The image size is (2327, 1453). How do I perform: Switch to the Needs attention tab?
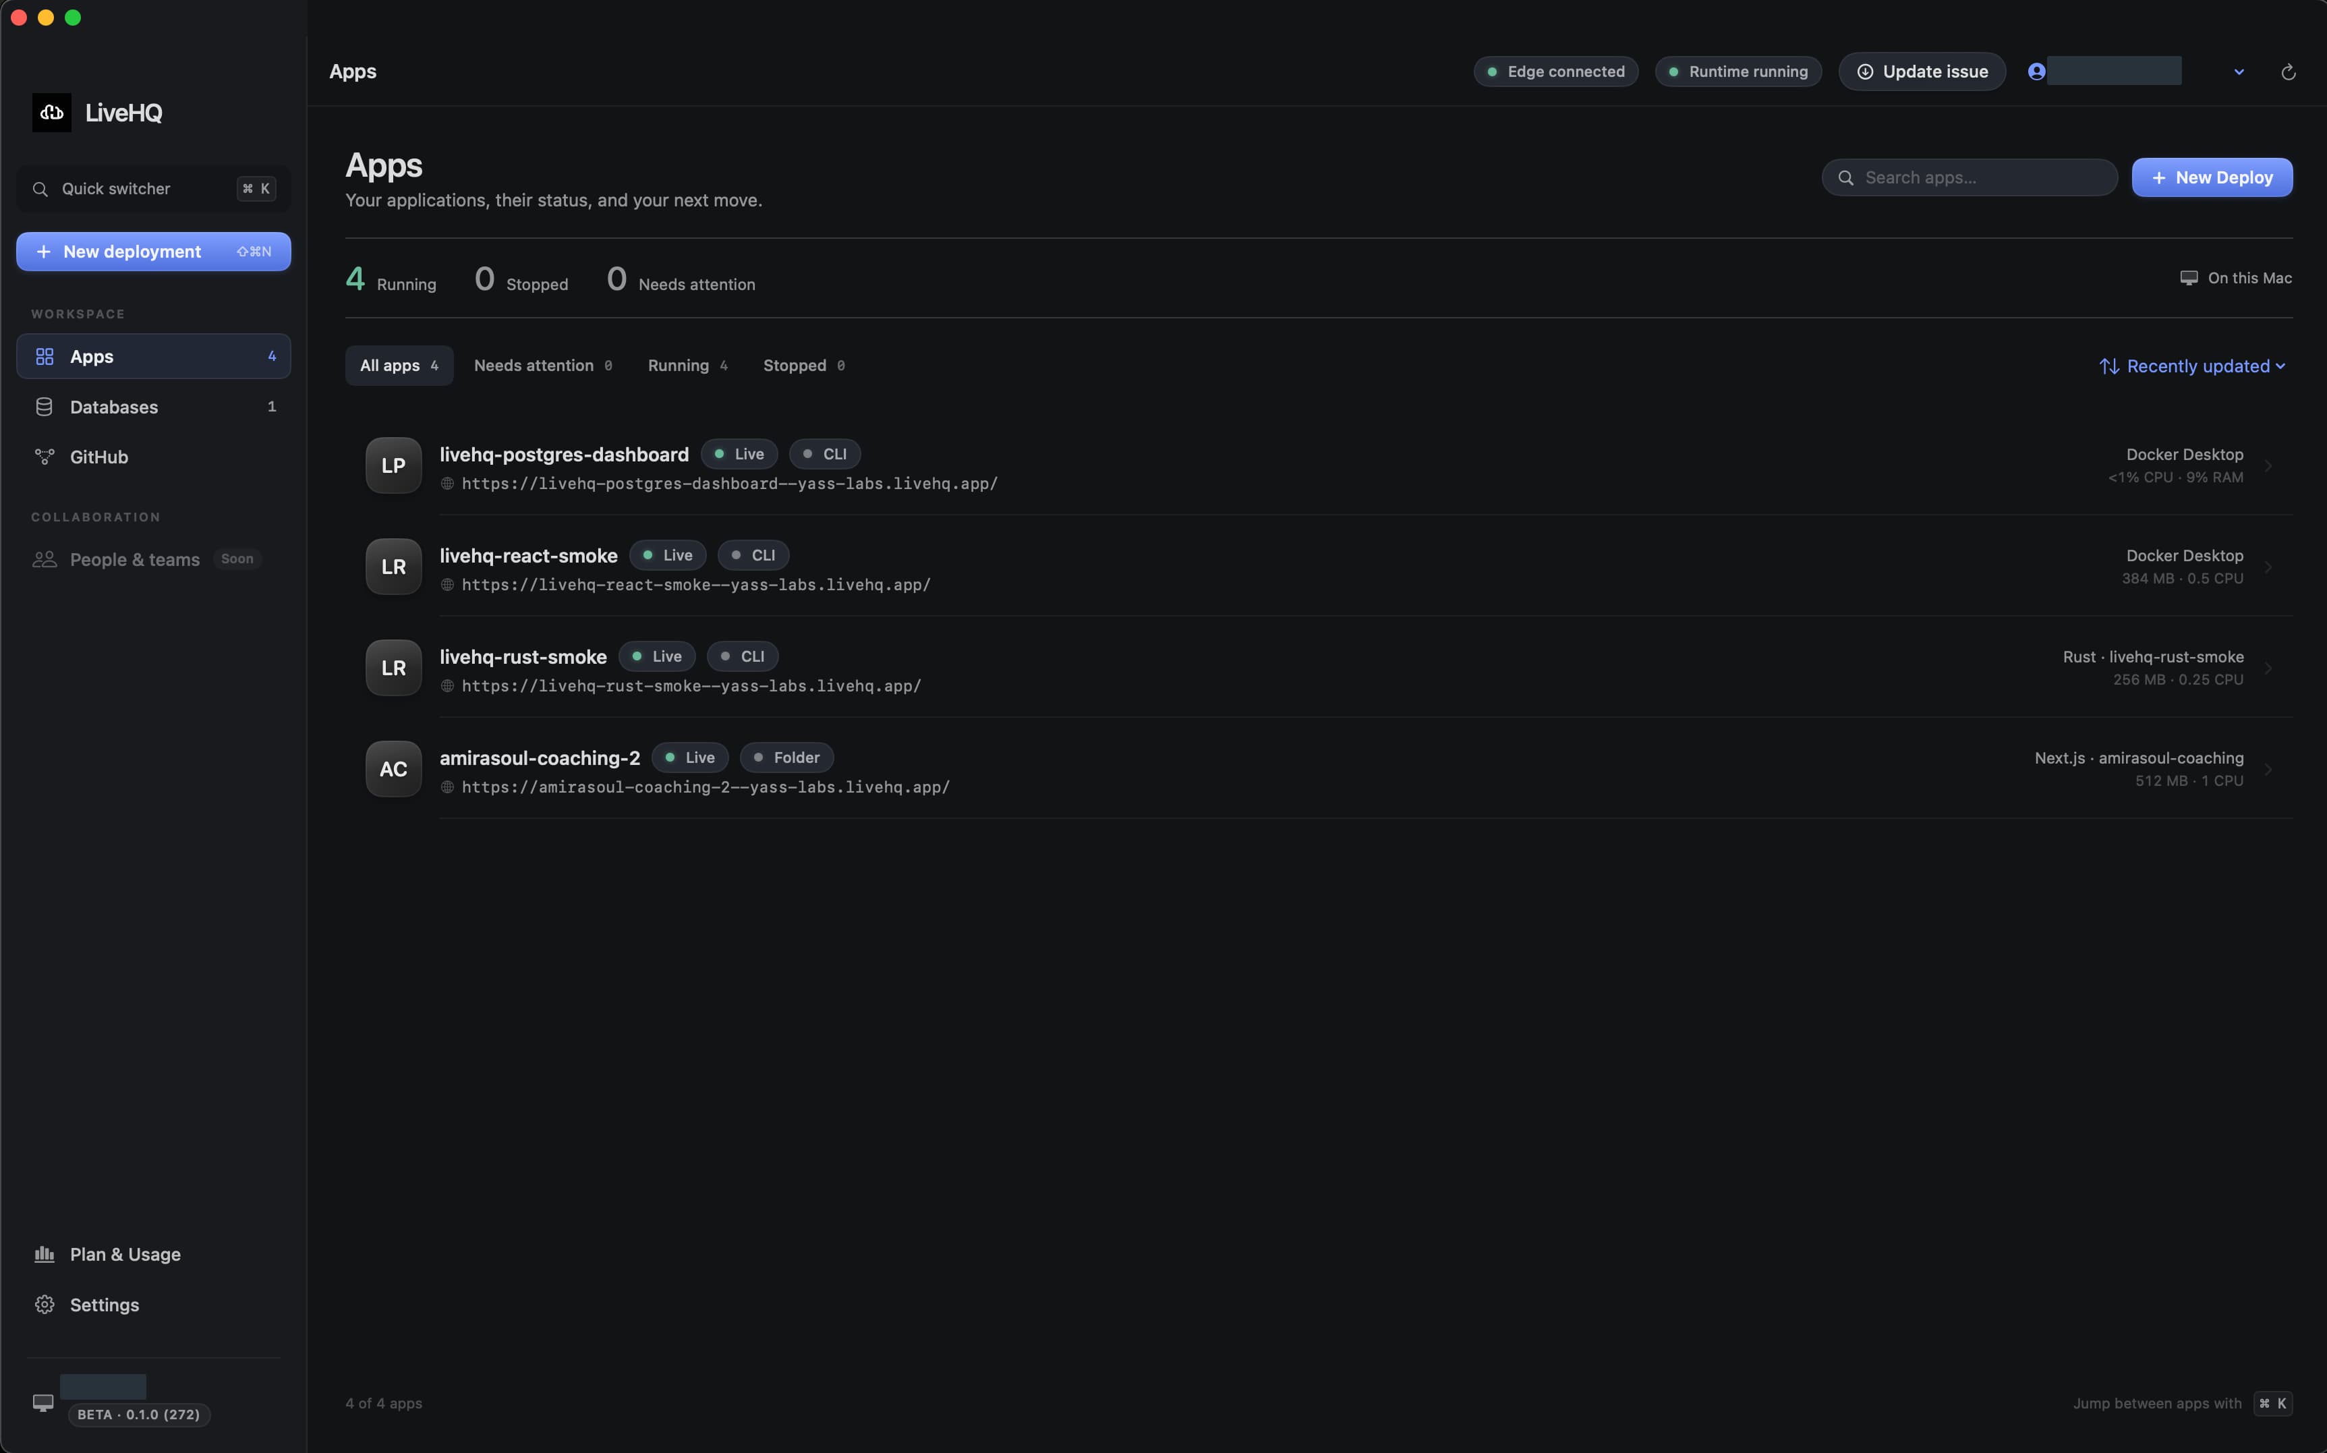coord(543,366)
